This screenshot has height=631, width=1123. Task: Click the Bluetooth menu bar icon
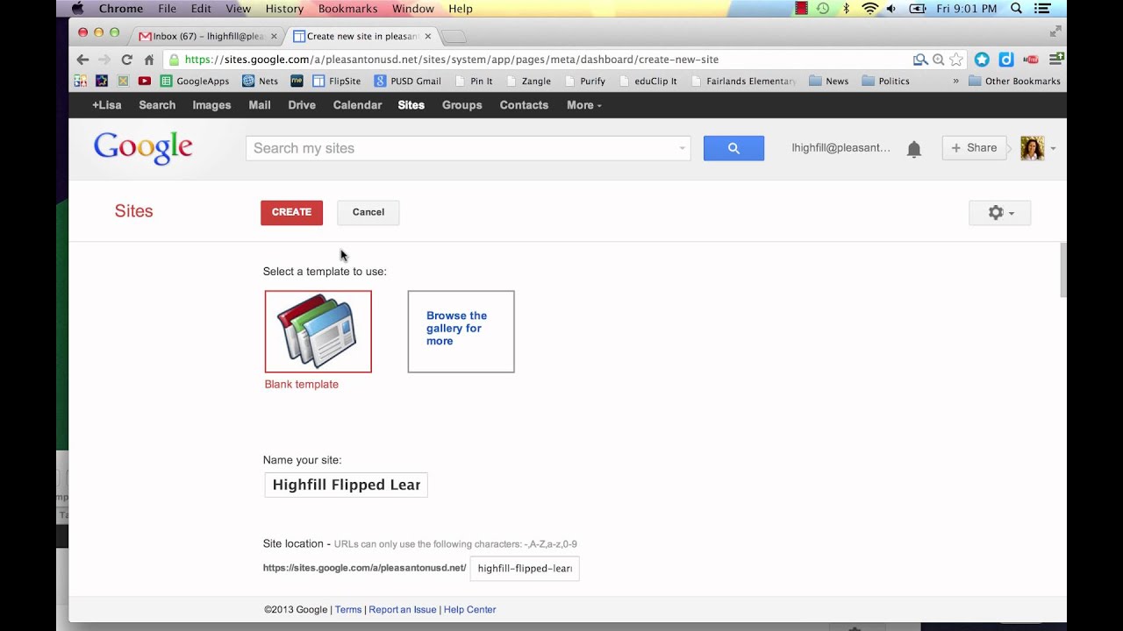[847, 9]
